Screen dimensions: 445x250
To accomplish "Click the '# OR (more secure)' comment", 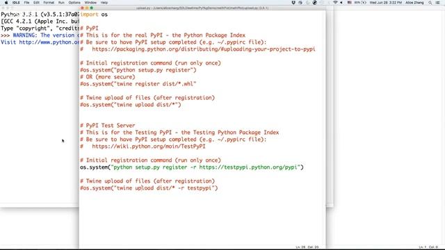I will coord(108,77).
